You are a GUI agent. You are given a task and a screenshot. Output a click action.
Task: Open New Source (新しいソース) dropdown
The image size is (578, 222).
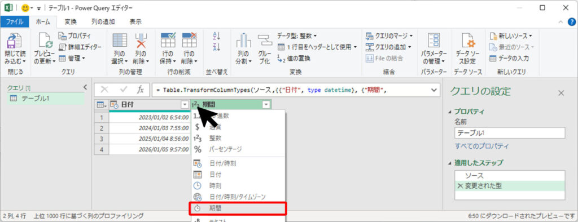pos(511,36)
